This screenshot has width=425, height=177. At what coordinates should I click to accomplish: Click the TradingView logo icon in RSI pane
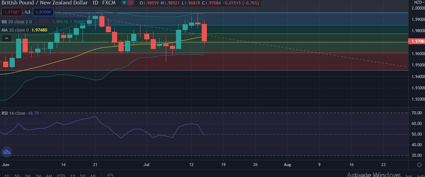[x=7, y=152]
